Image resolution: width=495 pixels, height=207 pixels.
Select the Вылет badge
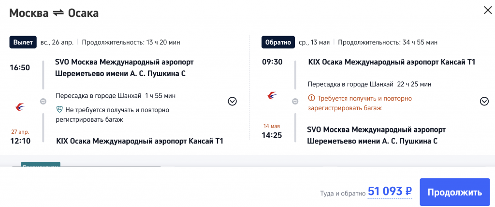[x=24, y=42]
